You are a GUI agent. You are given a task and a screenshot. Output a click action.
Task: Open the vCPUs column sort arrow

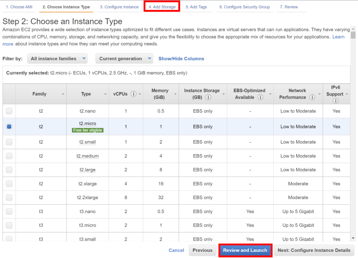click(140, 94)
